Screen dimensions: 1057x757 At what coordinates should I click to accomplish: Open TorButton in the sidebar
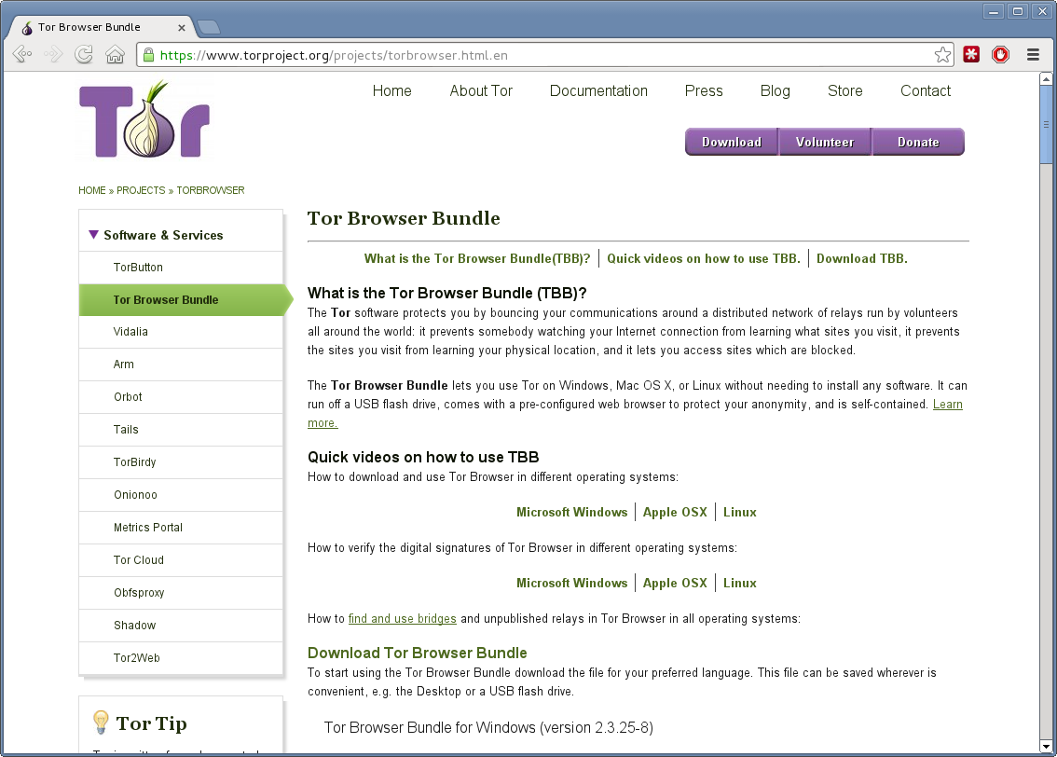[x=181, y=268]
